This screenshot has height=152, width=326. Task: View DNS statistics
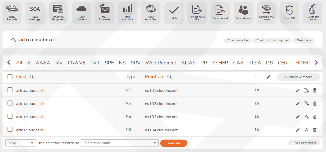click(127, 13)
